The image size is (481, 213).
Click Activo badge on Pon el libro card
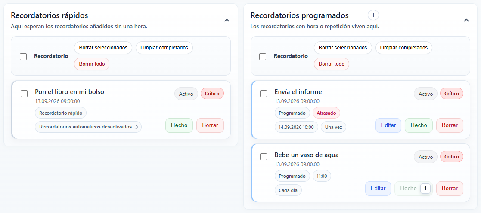[186, 94]
